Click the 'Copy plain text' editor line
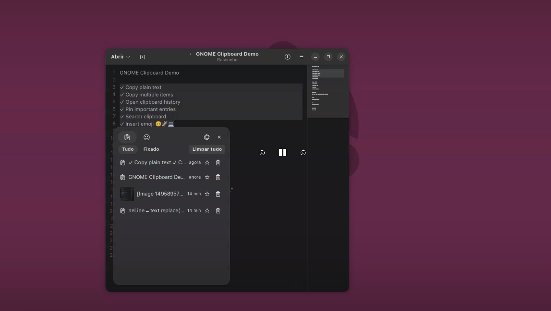 click(x=141, y=88)
